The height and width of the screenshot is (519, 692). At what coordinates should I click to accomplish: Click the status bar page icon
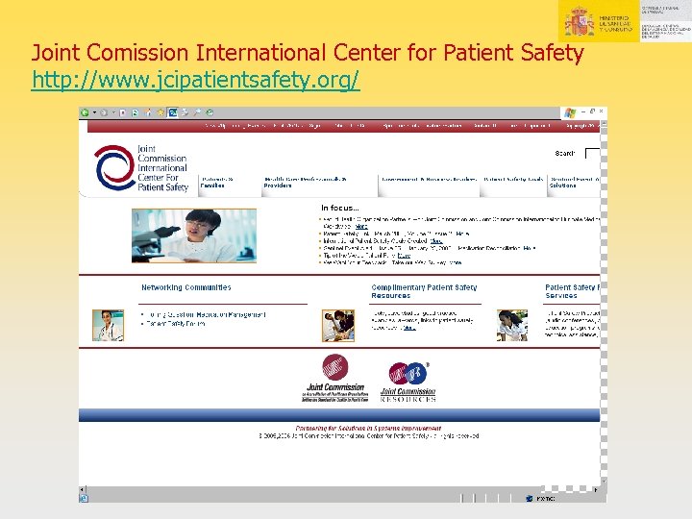coord(84,499)
